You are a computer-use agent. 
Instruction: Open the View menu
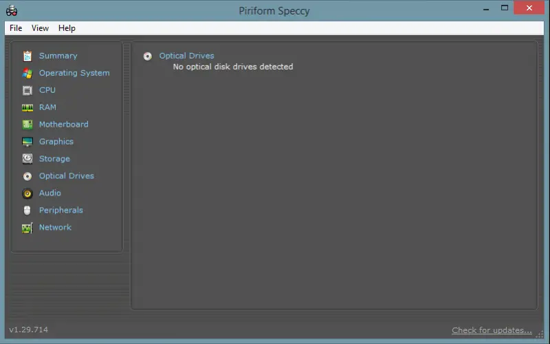tap(40, 28)
